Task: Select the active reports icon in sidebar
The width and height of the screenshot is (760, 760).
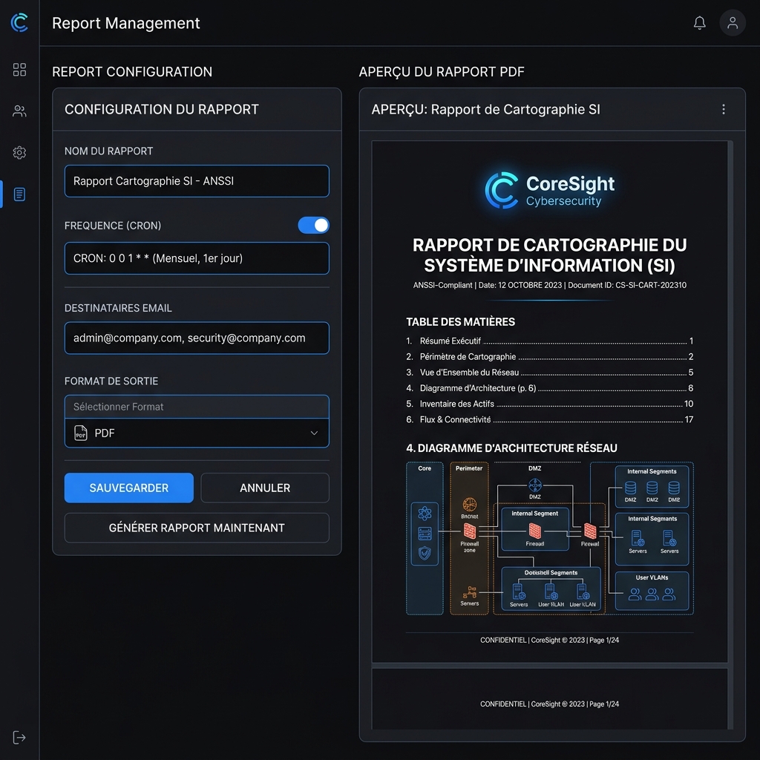Action: click(19, 194)
